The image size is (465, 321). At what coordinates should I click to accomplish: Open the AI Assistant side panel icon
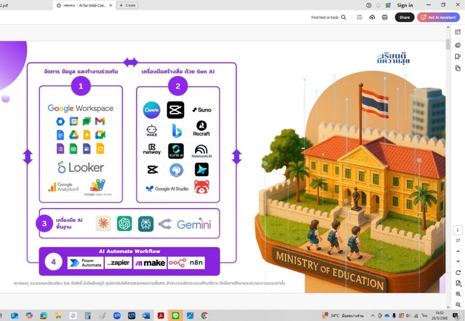point(458,32)
